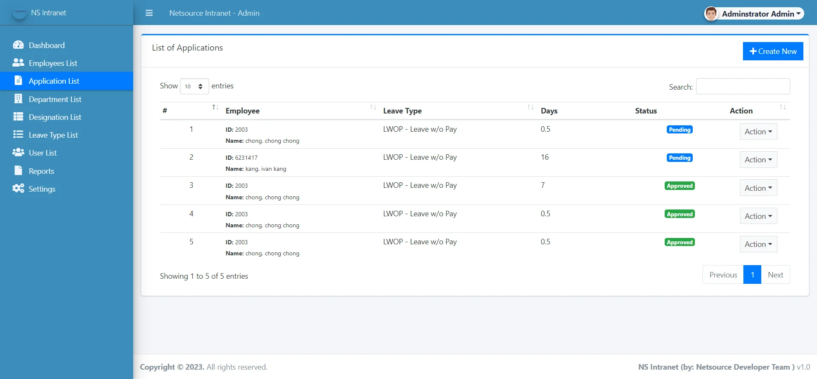The width and height of the screenshot is (817, 379).
Task: Focus the Search input field
Action: [743, 86]
